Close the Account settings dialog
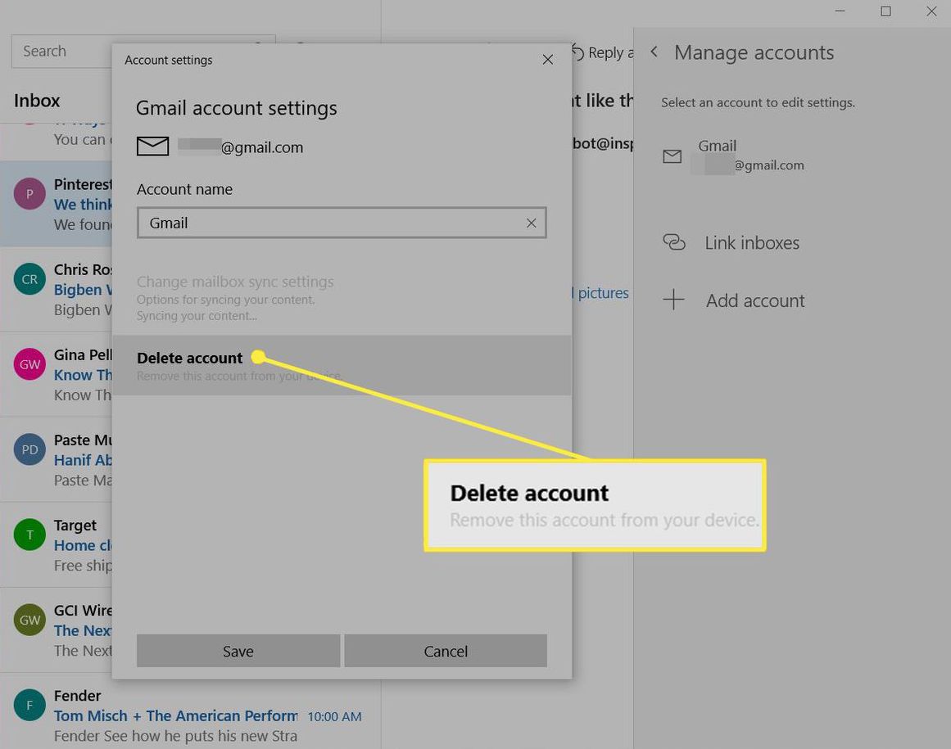This screenshot has height=749, width=951. 547,60
